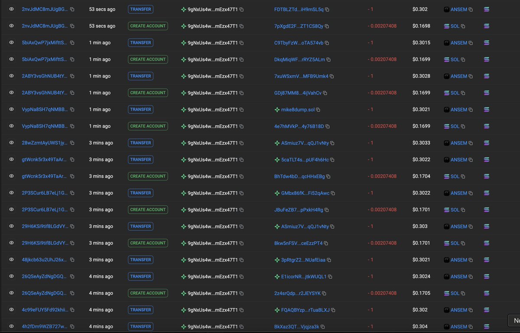Copy SOL token address in $0.1704 row
Screen dimensions: 520x333
463,177
